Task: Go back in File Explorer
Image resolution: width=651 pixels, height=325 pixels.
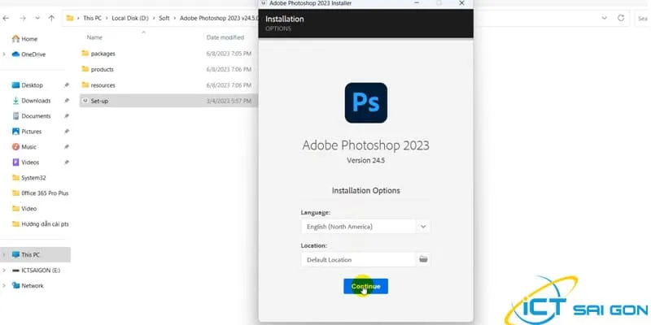Action: click(6, 18)
